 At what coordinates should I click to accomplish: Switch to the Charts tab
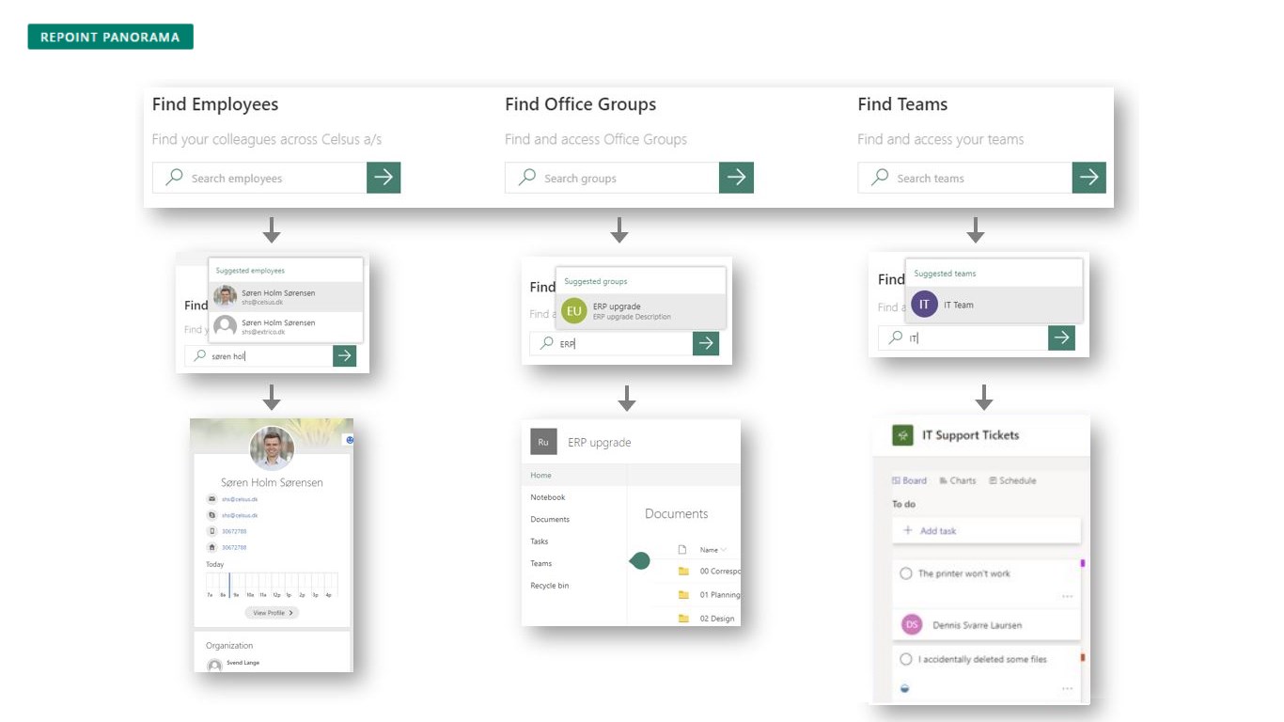(957, 480)
